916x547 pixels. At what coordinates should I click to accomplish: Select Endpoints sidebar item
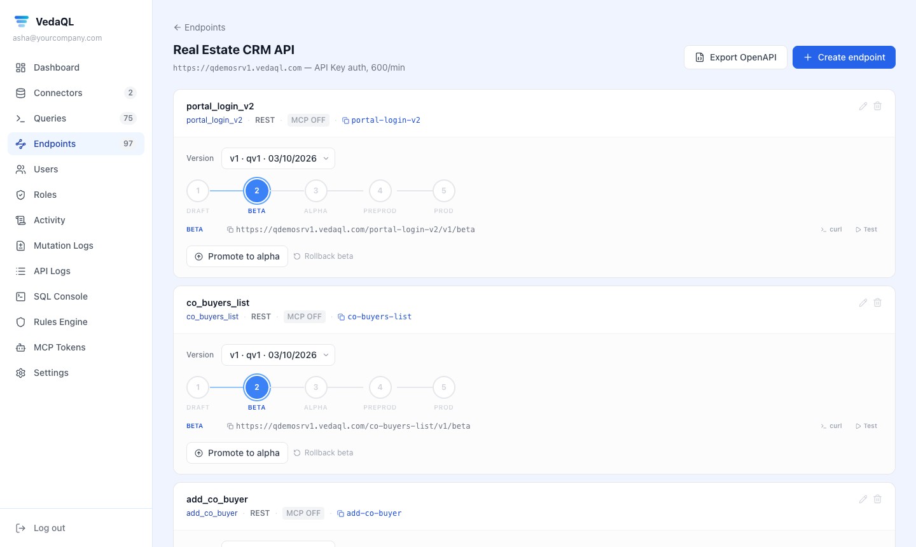(x=76, y=144)
